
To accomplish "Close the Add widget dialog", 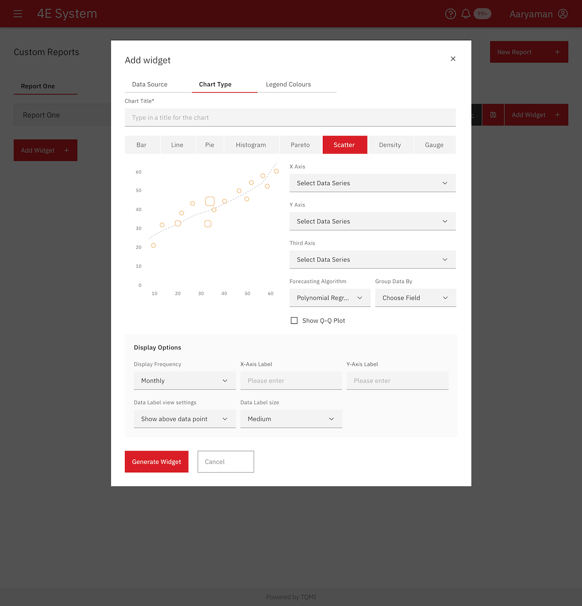I will point(453,59).
